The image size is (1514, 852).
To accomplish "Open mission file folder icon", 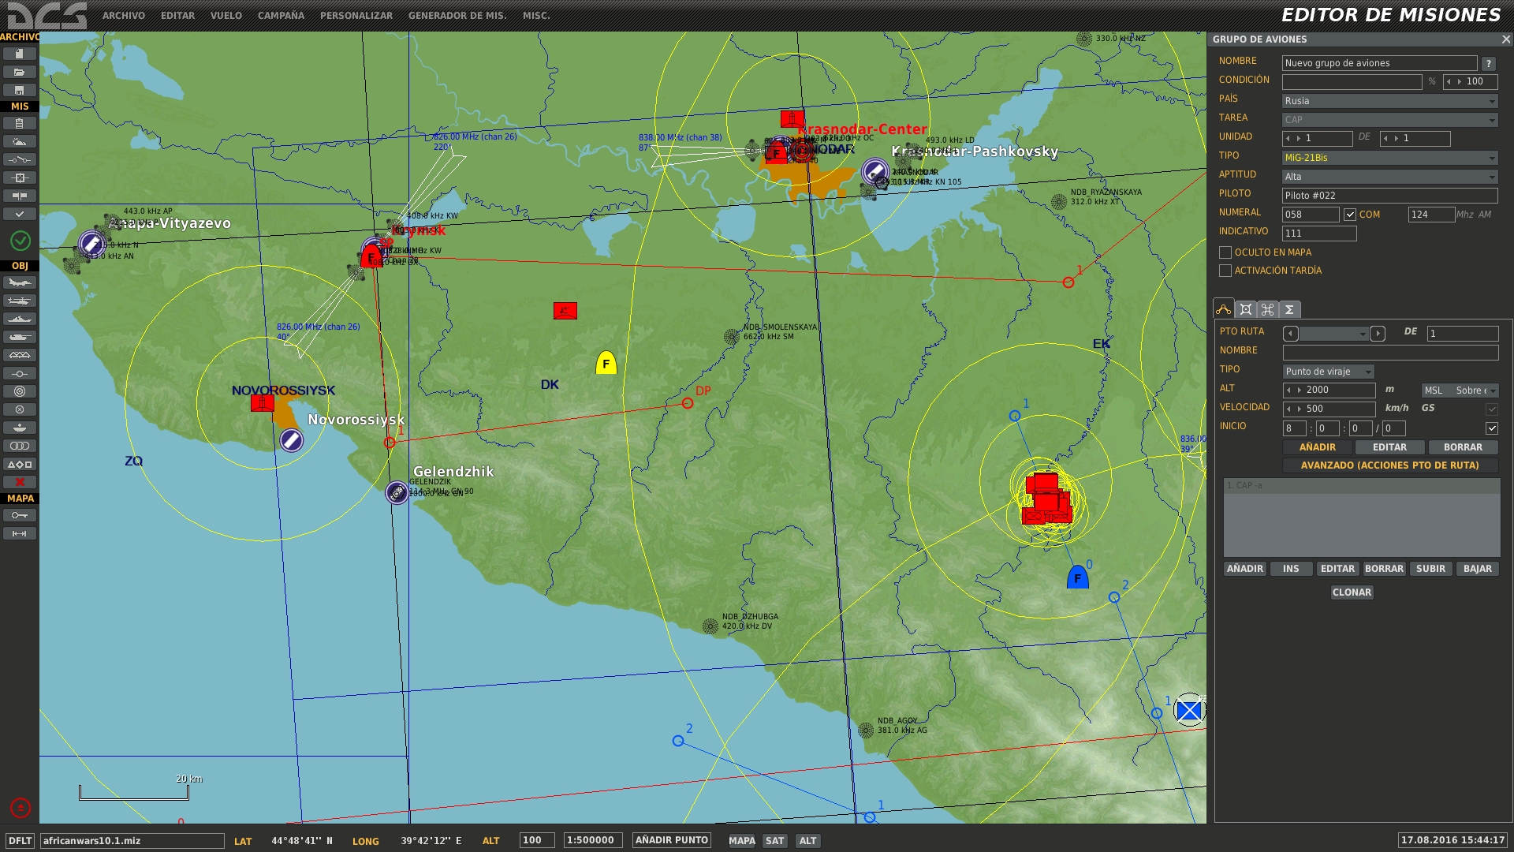I will 20,72.
